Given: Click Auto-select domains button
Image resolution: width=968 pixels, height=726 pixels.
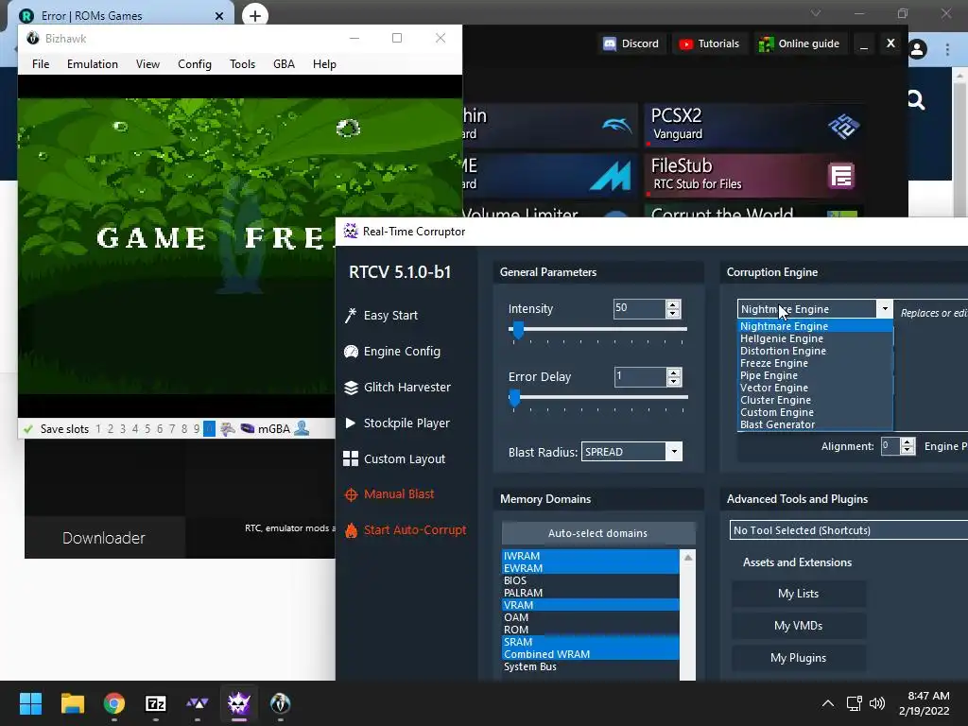Looking at the screenshot, I should click(598, 533).
